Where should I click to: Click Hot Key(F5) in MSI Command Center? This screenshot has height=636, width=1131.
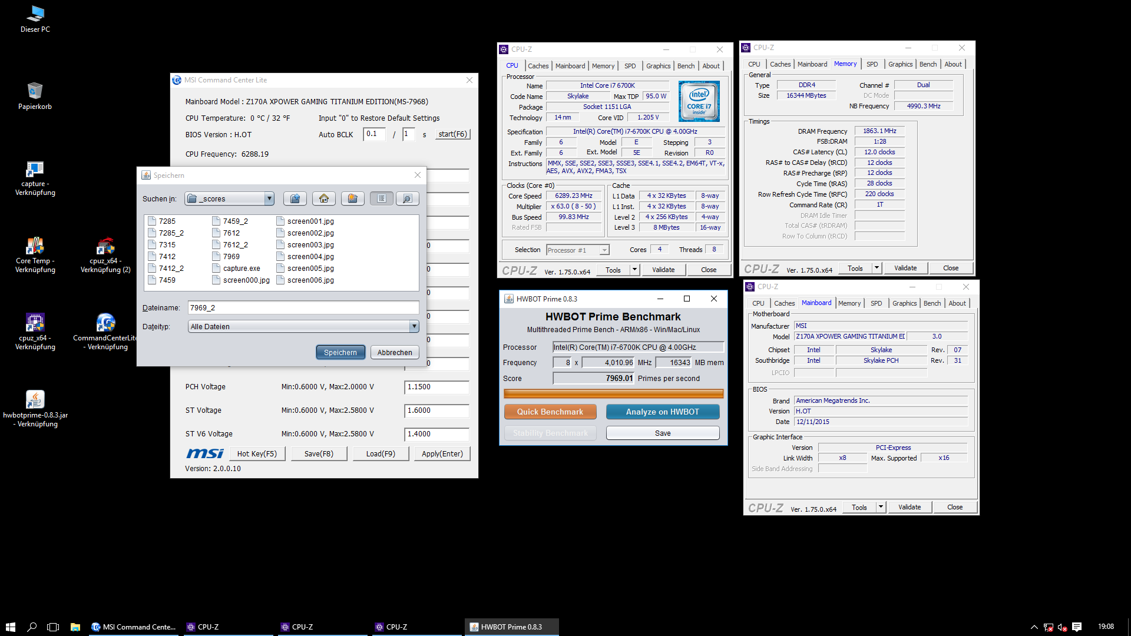coord(257,453)
